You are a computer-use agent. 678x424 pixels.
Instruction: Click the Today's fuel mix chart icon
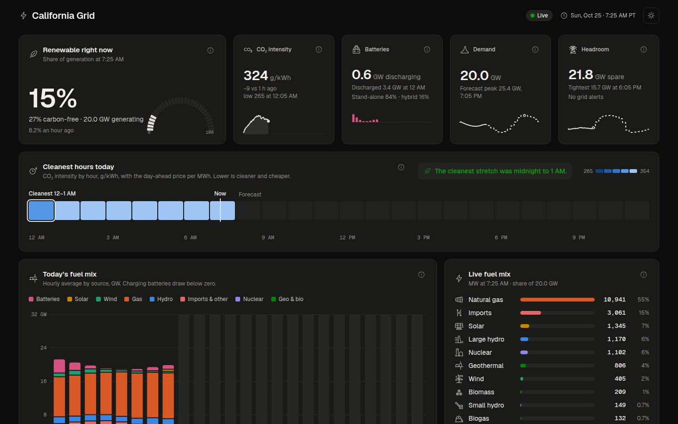pos(33,278)
